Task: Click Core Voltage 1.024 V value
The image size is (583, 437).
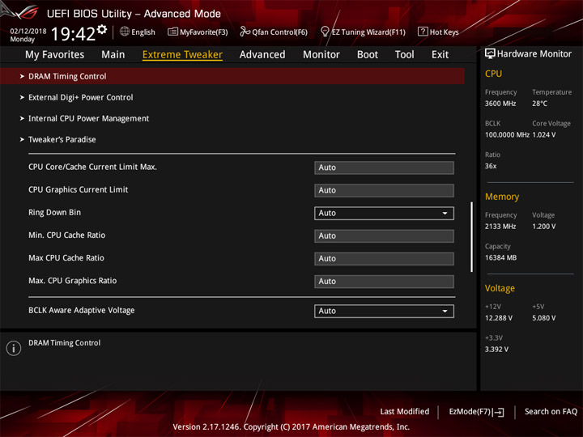Action: tap(544, 135)
